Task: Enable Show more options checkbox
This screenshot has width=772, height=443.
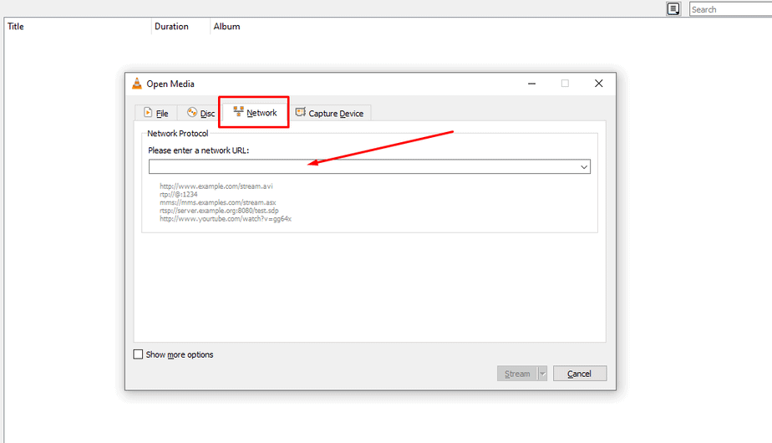Action: pyautogui.click(x=139, y=354)
